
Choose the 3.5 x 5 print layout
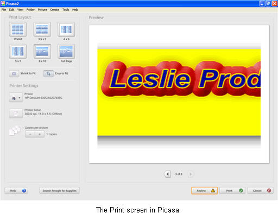(x=42, y=29)
